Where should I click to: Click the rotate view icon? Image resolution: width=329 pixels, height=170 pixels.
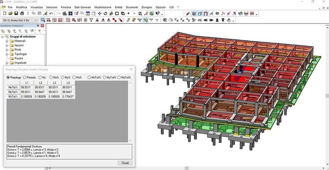pos(105,14)
